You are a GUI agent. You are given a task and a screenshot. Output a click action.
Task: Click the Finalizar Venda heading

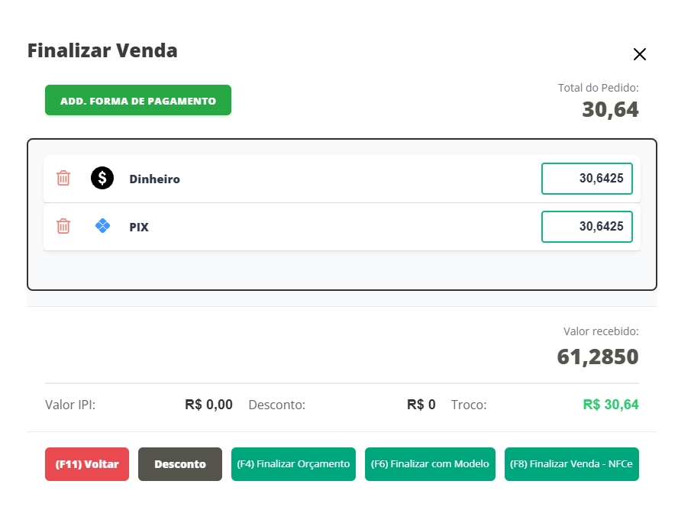click(x=102, y=51)
